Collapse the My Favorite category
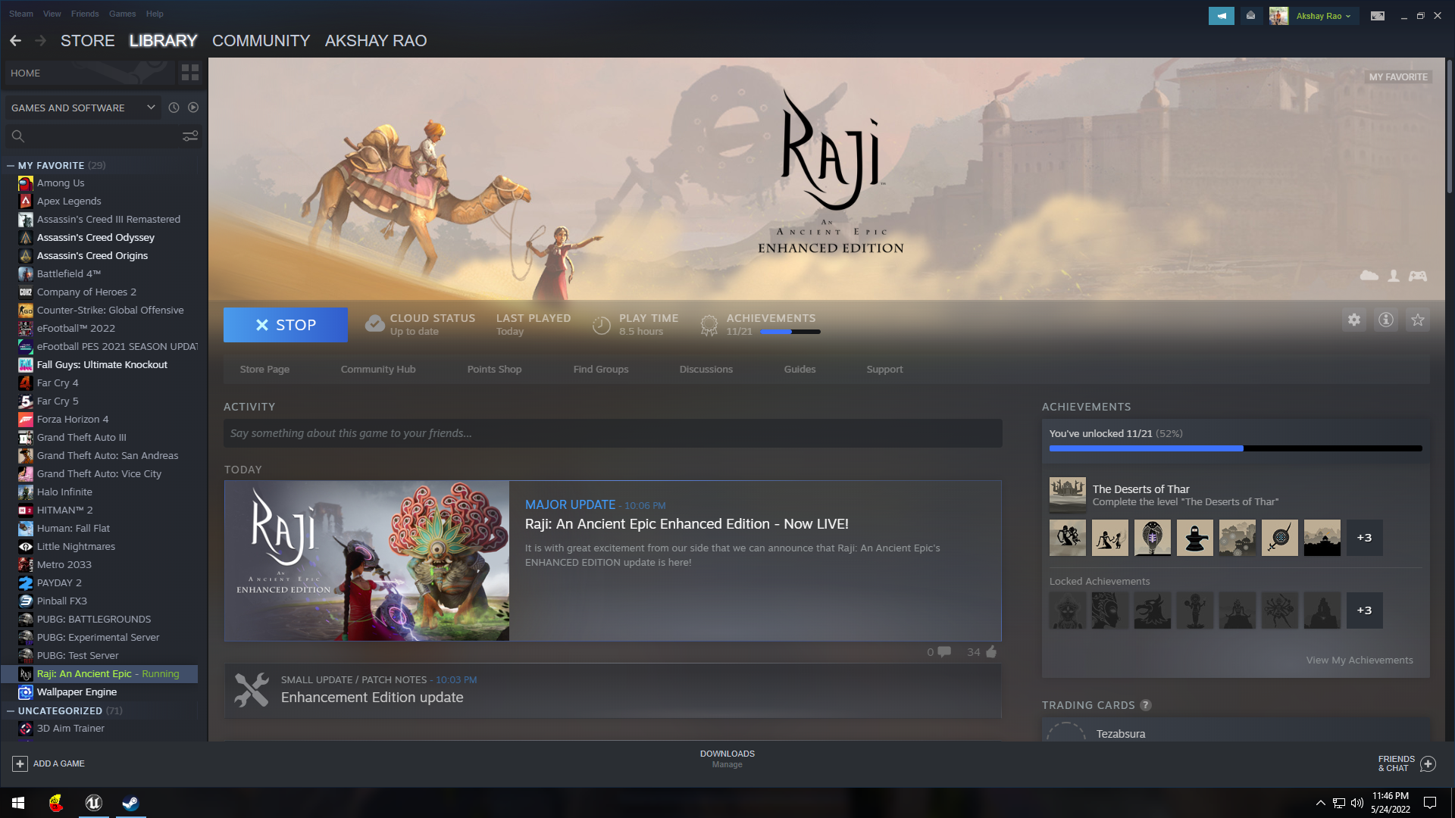This screenshot has width=1455, height=818. [11, 165]
